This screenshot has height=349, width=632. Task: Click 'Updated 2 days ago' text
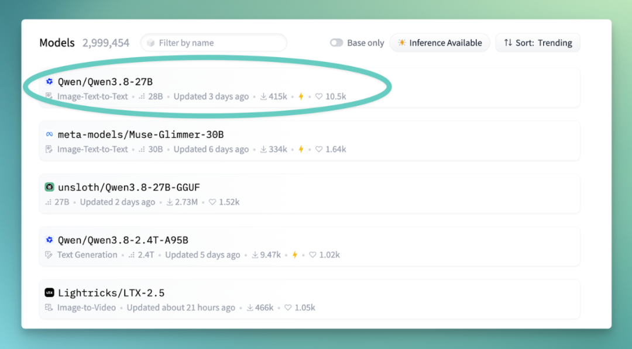[117, 202]
